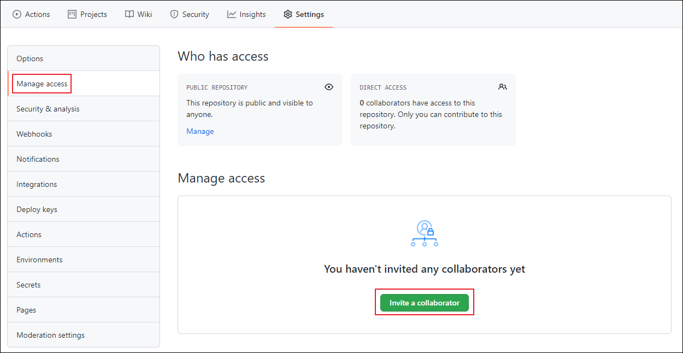Screen dimensions: 683x353
Task: Select the Settings tab
Action: 304,14
